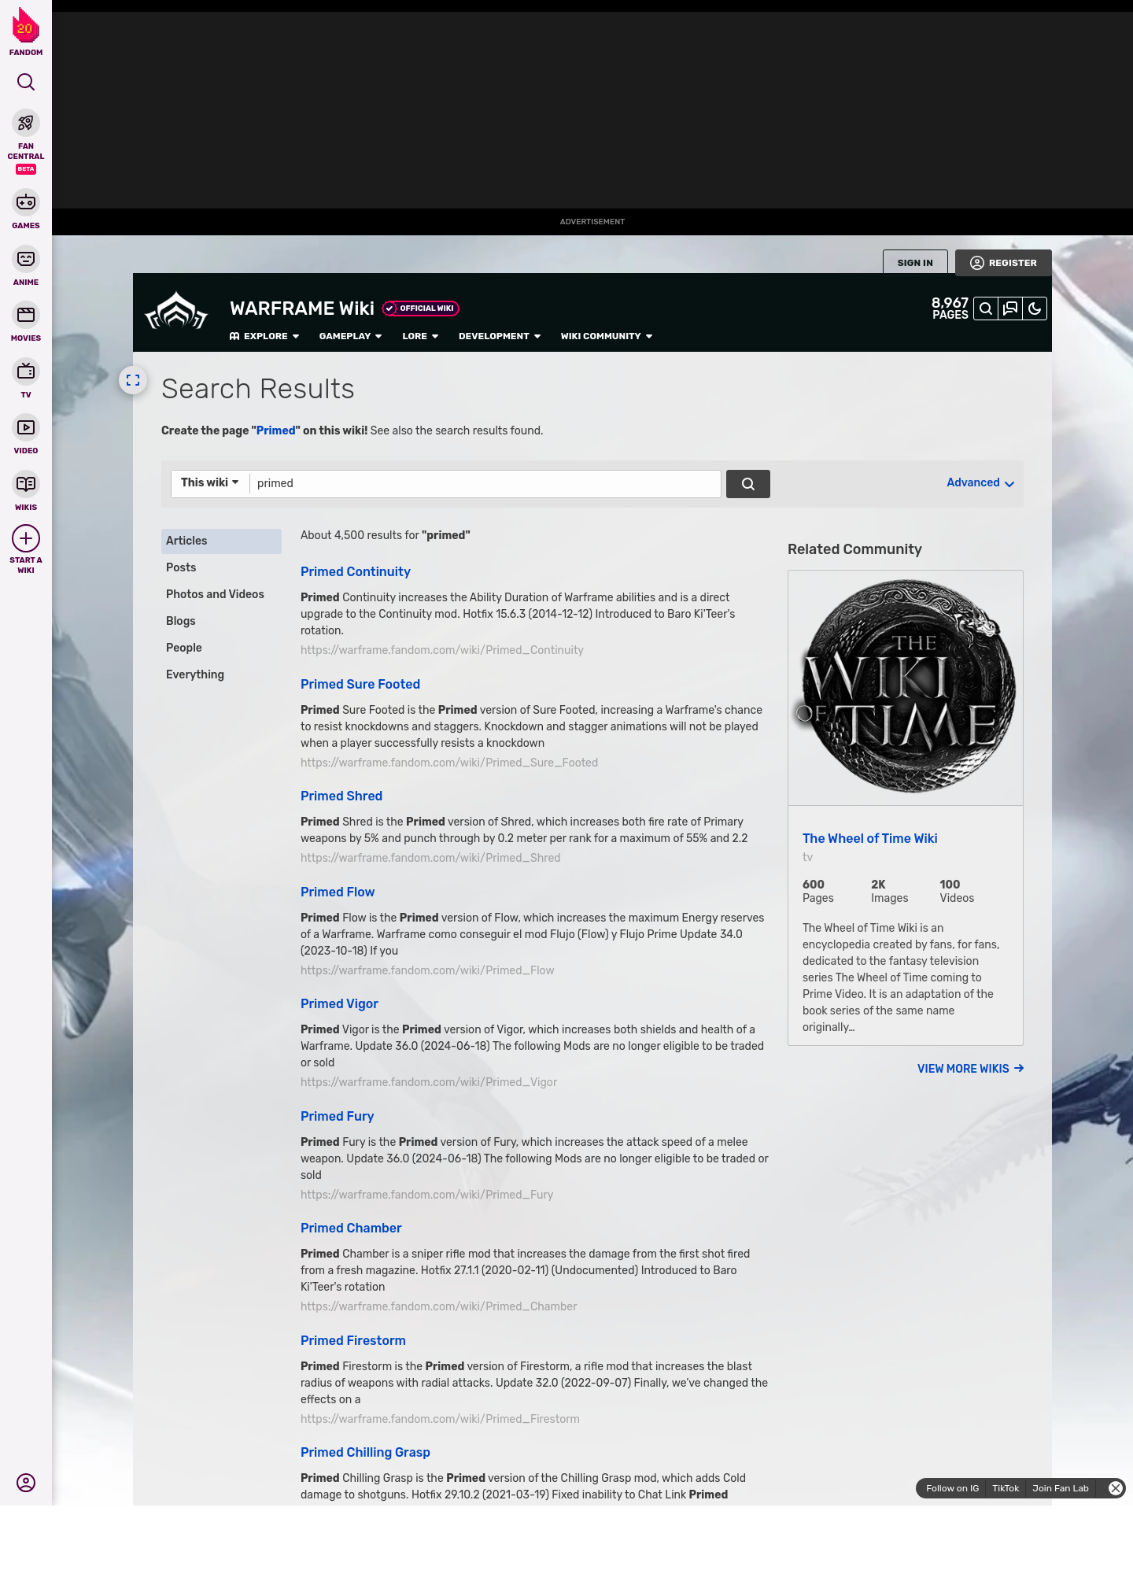Click the Primed_Continuity URL text
This screenshot has width=1133, height=1574.
442,650
